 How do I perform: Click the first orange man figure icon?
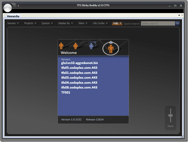pyautogui.click(x=61, y=46)
